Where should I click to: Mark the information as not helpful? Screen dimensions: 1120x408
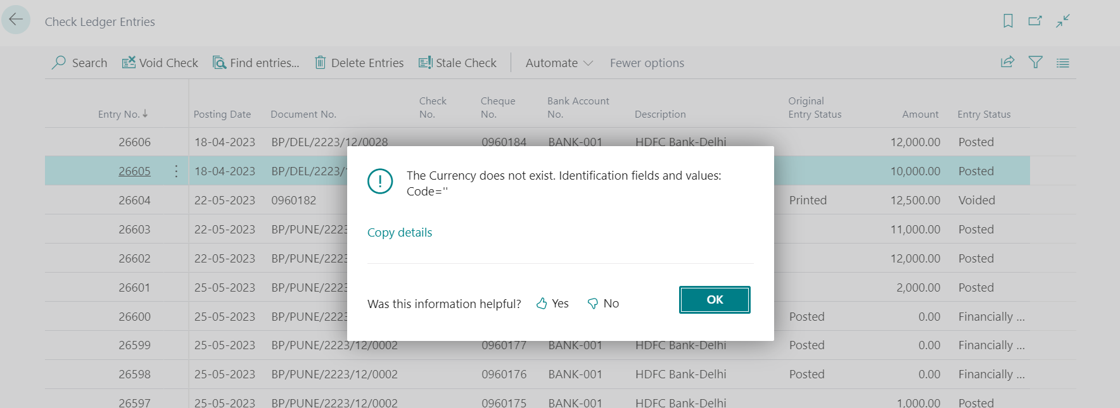coord(602,303)
